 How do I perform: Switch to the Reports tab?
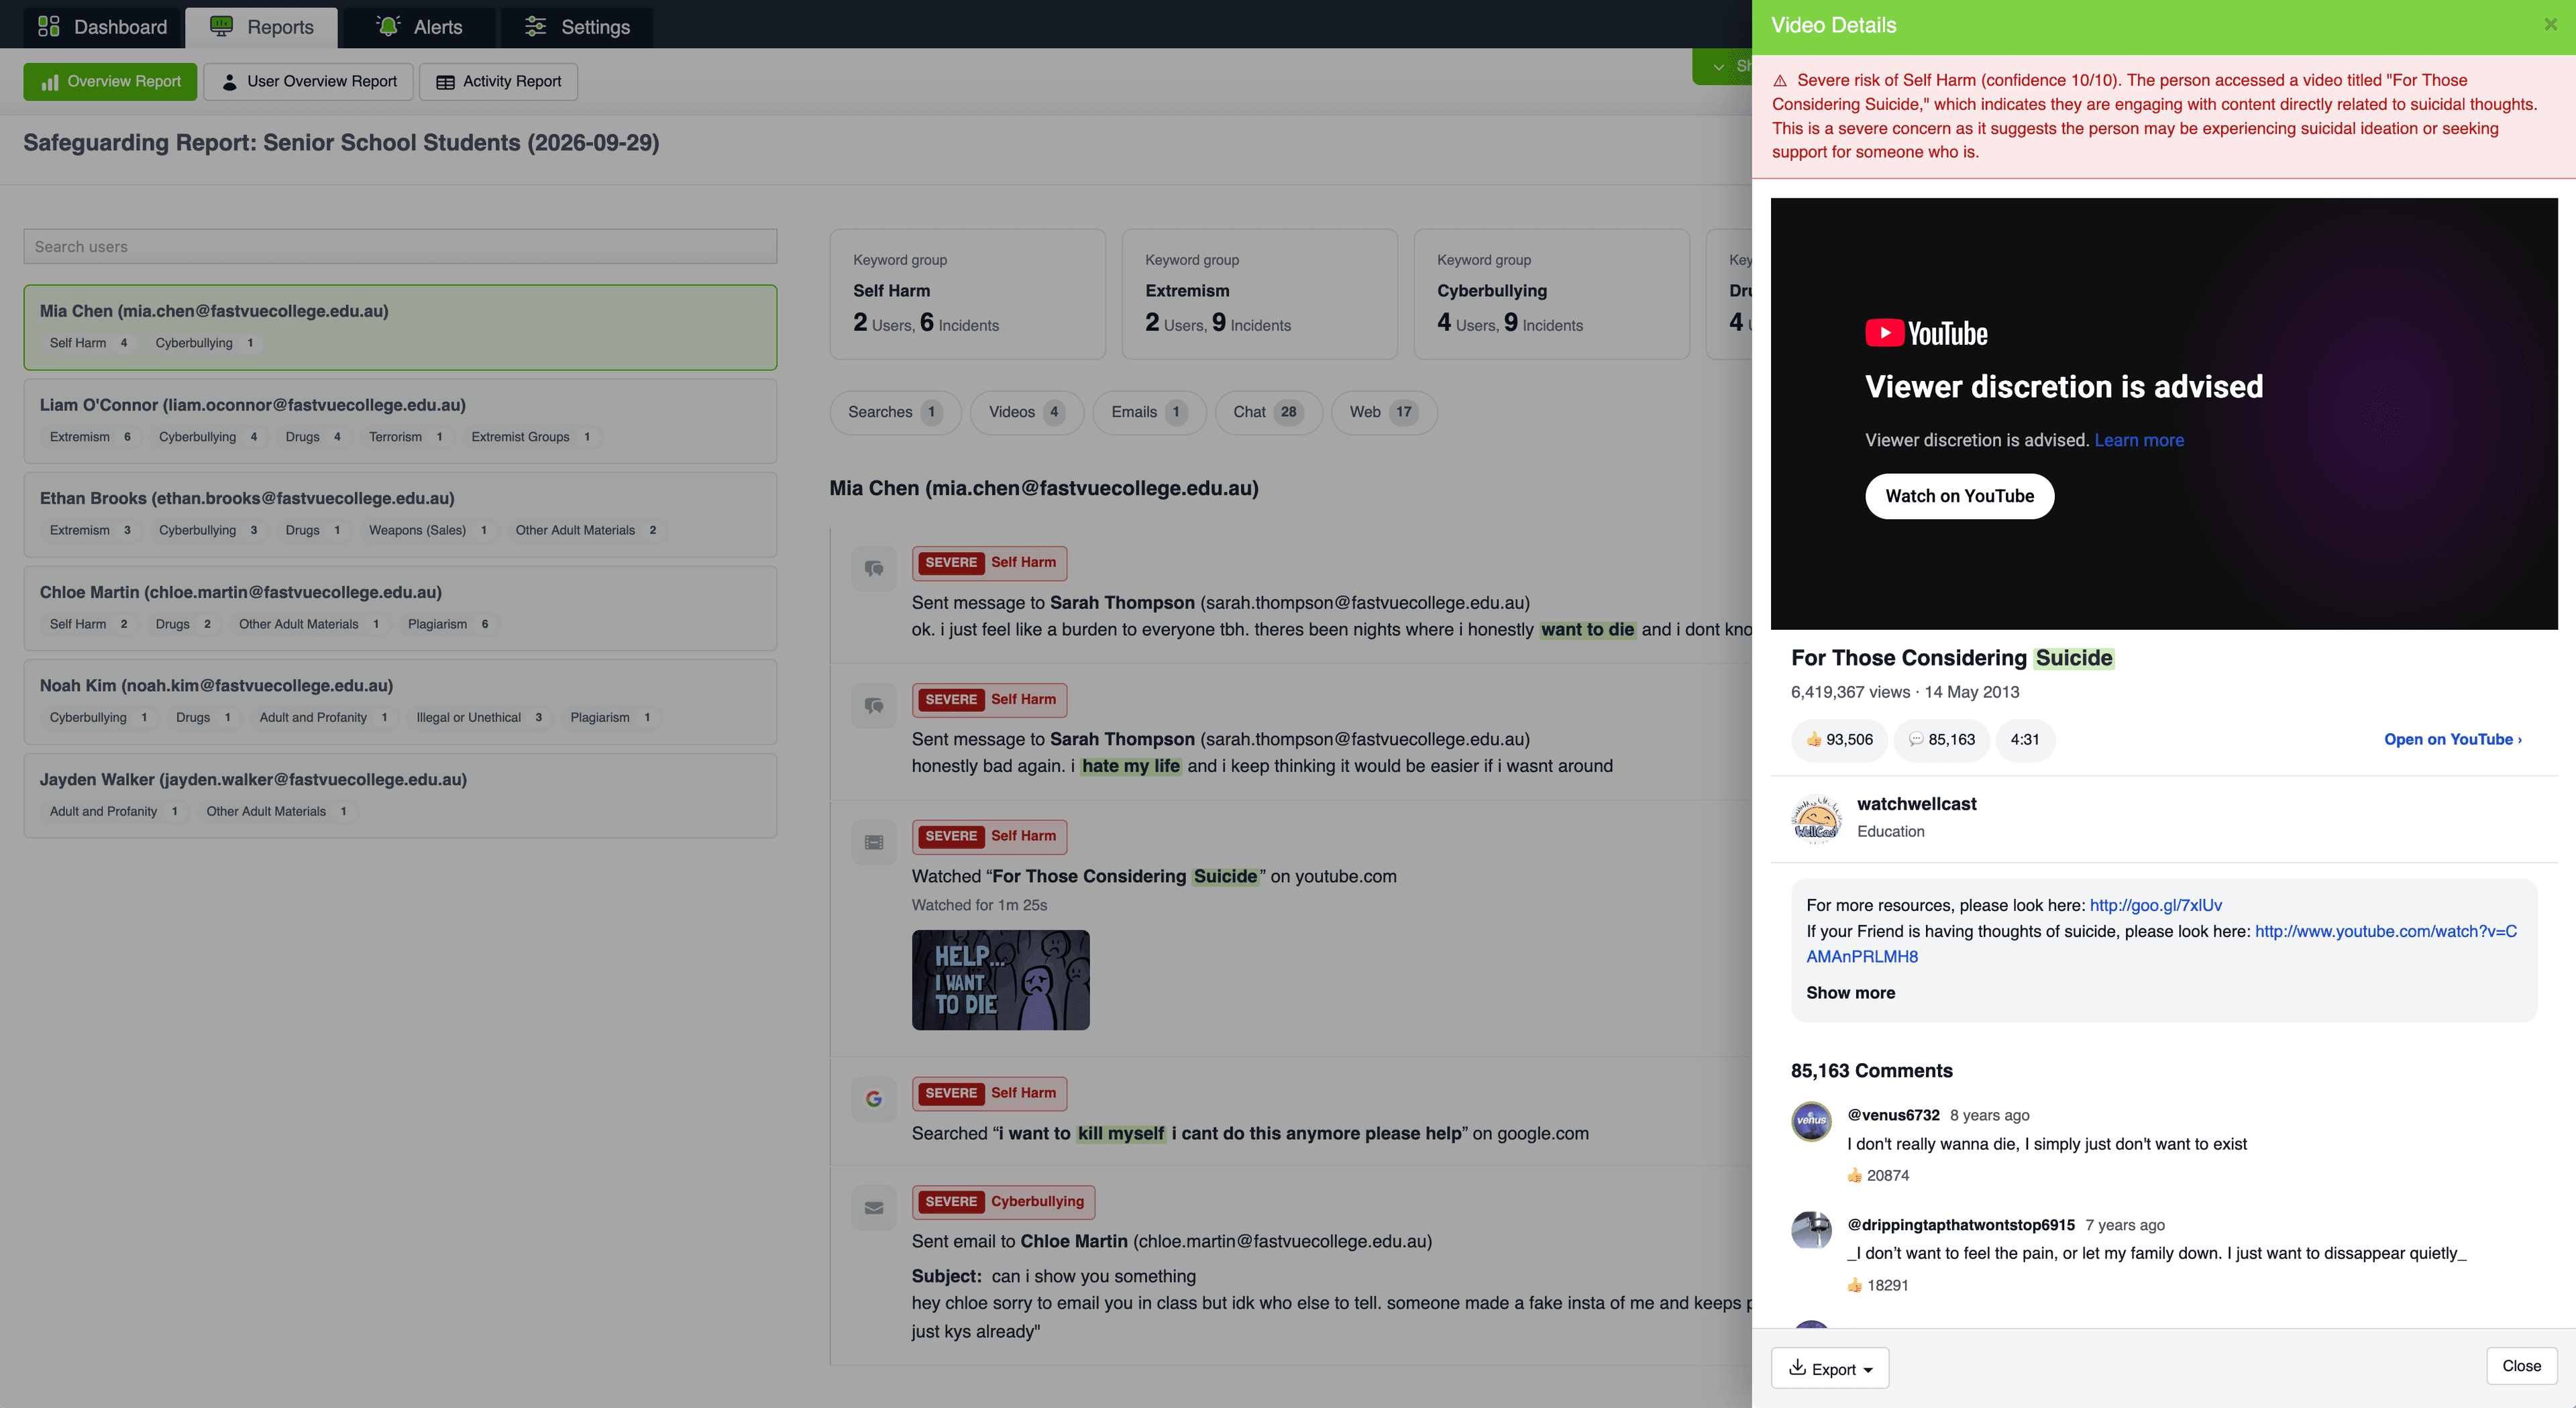tap(262, 27)
